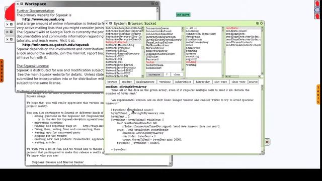Click the green 'car move' button
This screenshot has width=322, height=181.
[183, 15]
